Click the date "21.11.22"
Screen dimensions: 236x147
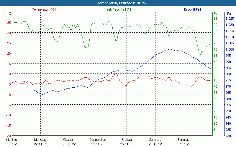(12, 144)
